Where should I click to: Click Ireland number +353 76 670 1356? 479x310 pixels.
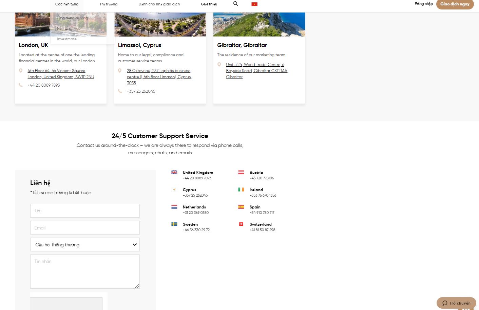tap(263, 195)
